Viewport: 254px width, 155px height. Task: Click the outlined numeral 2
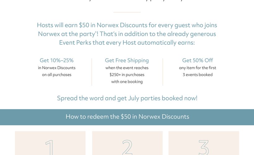tap(127, 147)
